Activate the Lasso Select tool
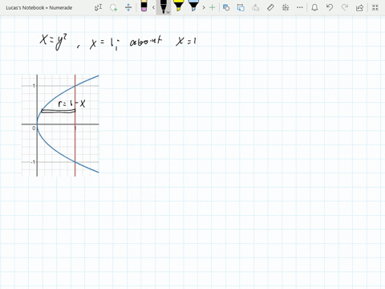385x289 pixels. (x=114, y=7)
